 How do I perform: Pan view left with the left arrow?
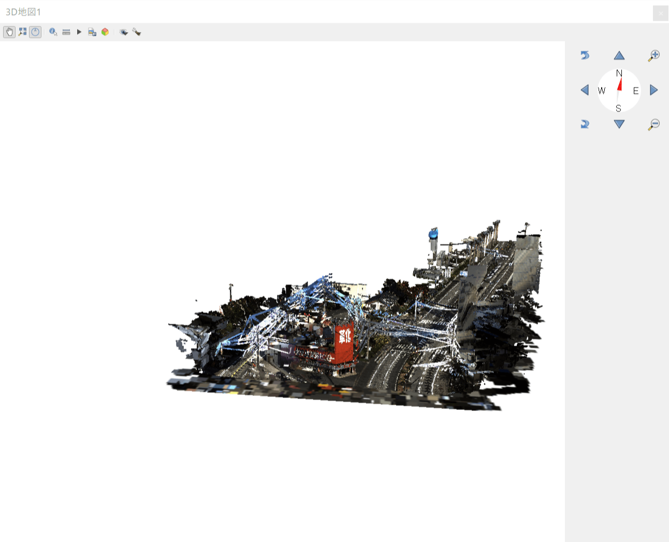[x=585, y=90]
